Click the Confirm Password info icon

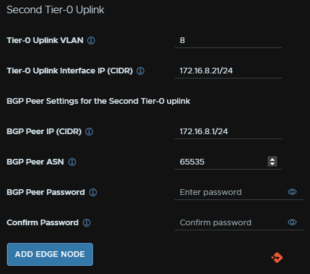pyautogui.click(x=87, y=223)
